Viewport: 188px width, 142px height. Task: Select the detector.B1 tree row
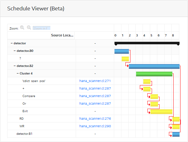tap(25, 134)
